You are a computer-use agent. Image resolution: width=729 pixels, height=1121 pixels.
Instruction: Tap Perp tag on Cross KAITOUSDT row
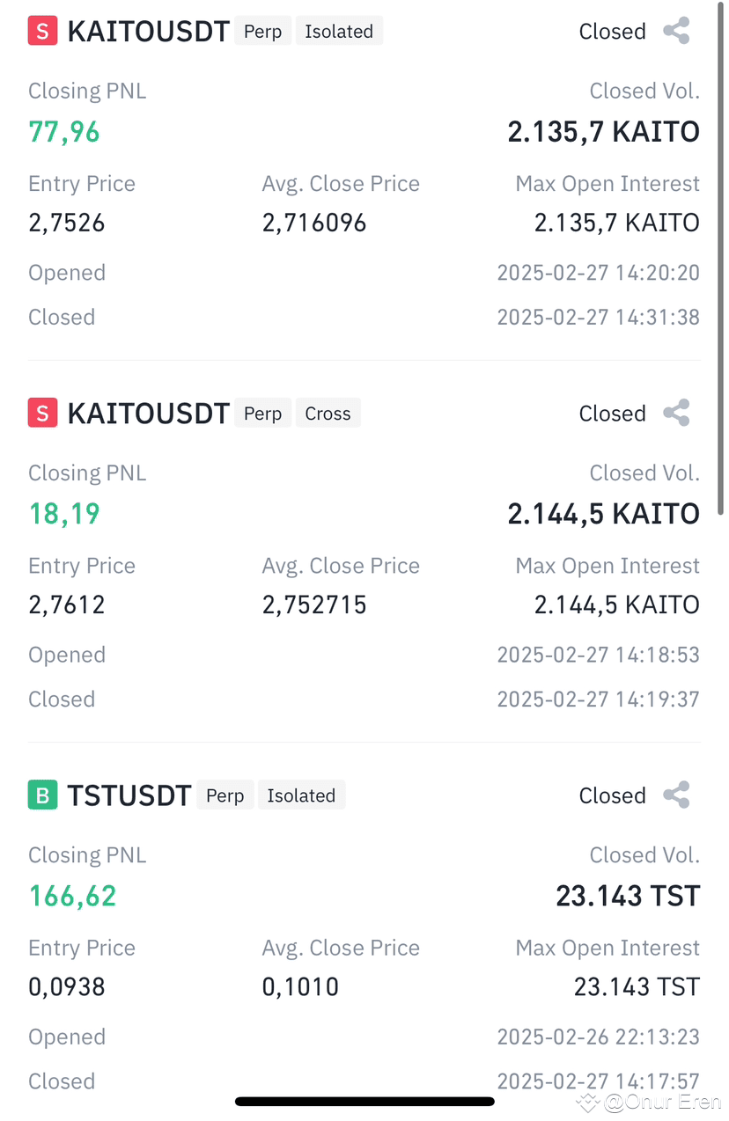[x=262, y=413]
